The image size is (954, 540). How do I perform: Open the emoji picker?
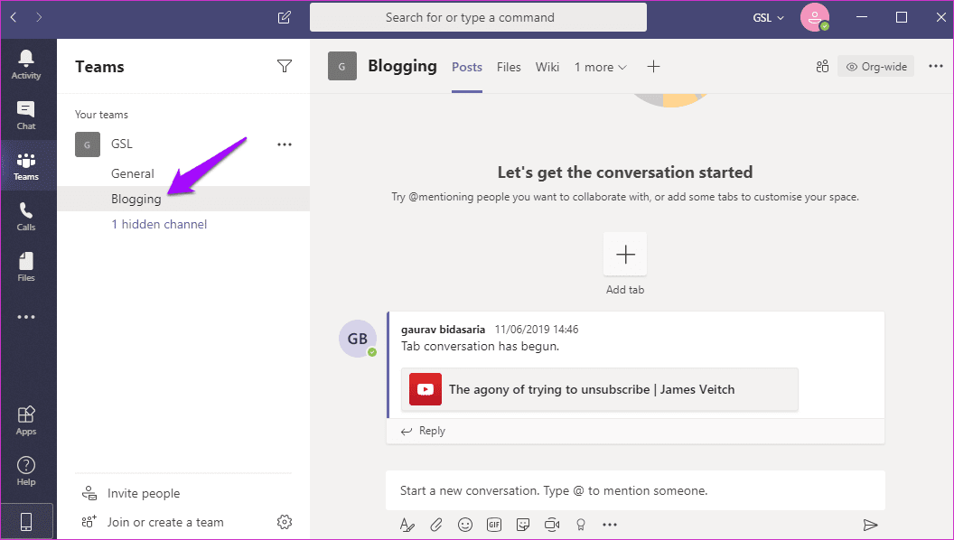pyautogui.click(x=465, y=524)
